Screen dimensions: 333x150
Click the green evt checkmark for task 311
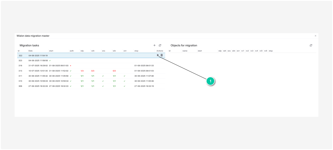pyautogui.click(x=125, y=76)
